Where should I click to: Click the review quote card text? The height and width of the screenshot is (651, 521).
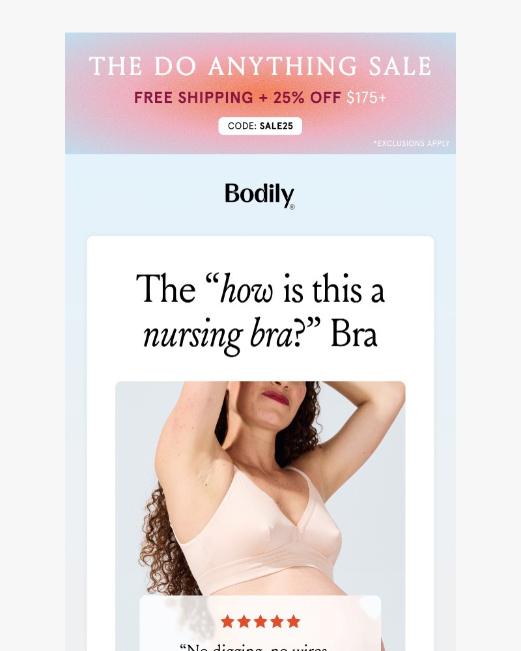[253, 647]
